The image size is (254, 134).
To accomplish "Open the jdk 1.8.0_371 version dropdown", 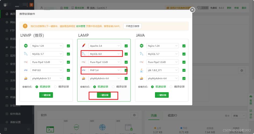I will pyautogui.click(x=163, y=70).
